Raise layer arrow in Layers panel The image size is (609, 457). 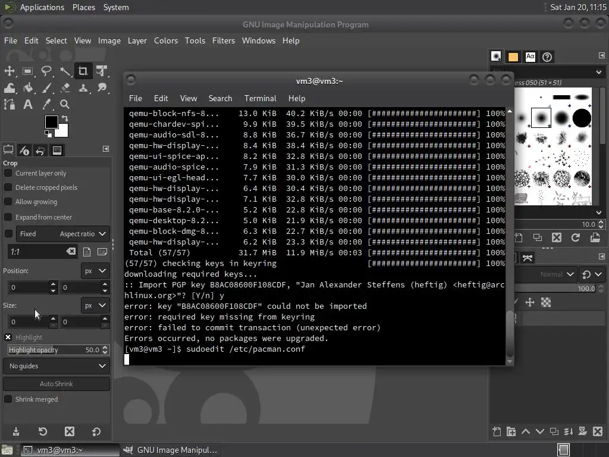coord(526,431)
